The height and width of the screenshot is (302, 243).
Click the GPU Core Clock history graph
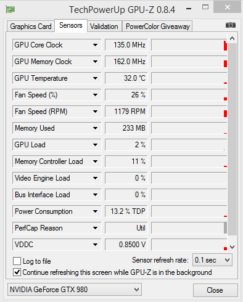click(189, 45)
